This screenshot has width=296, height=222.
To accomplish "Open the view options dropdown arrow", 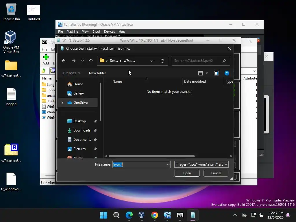I will (207, 73).
